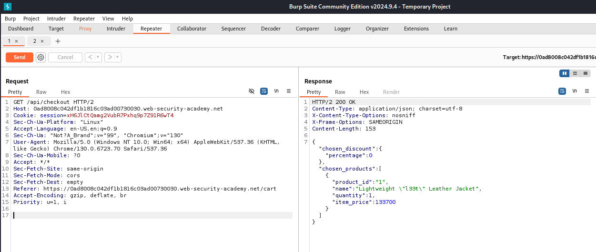Switch to the Sequencer tab

point(233,29)
